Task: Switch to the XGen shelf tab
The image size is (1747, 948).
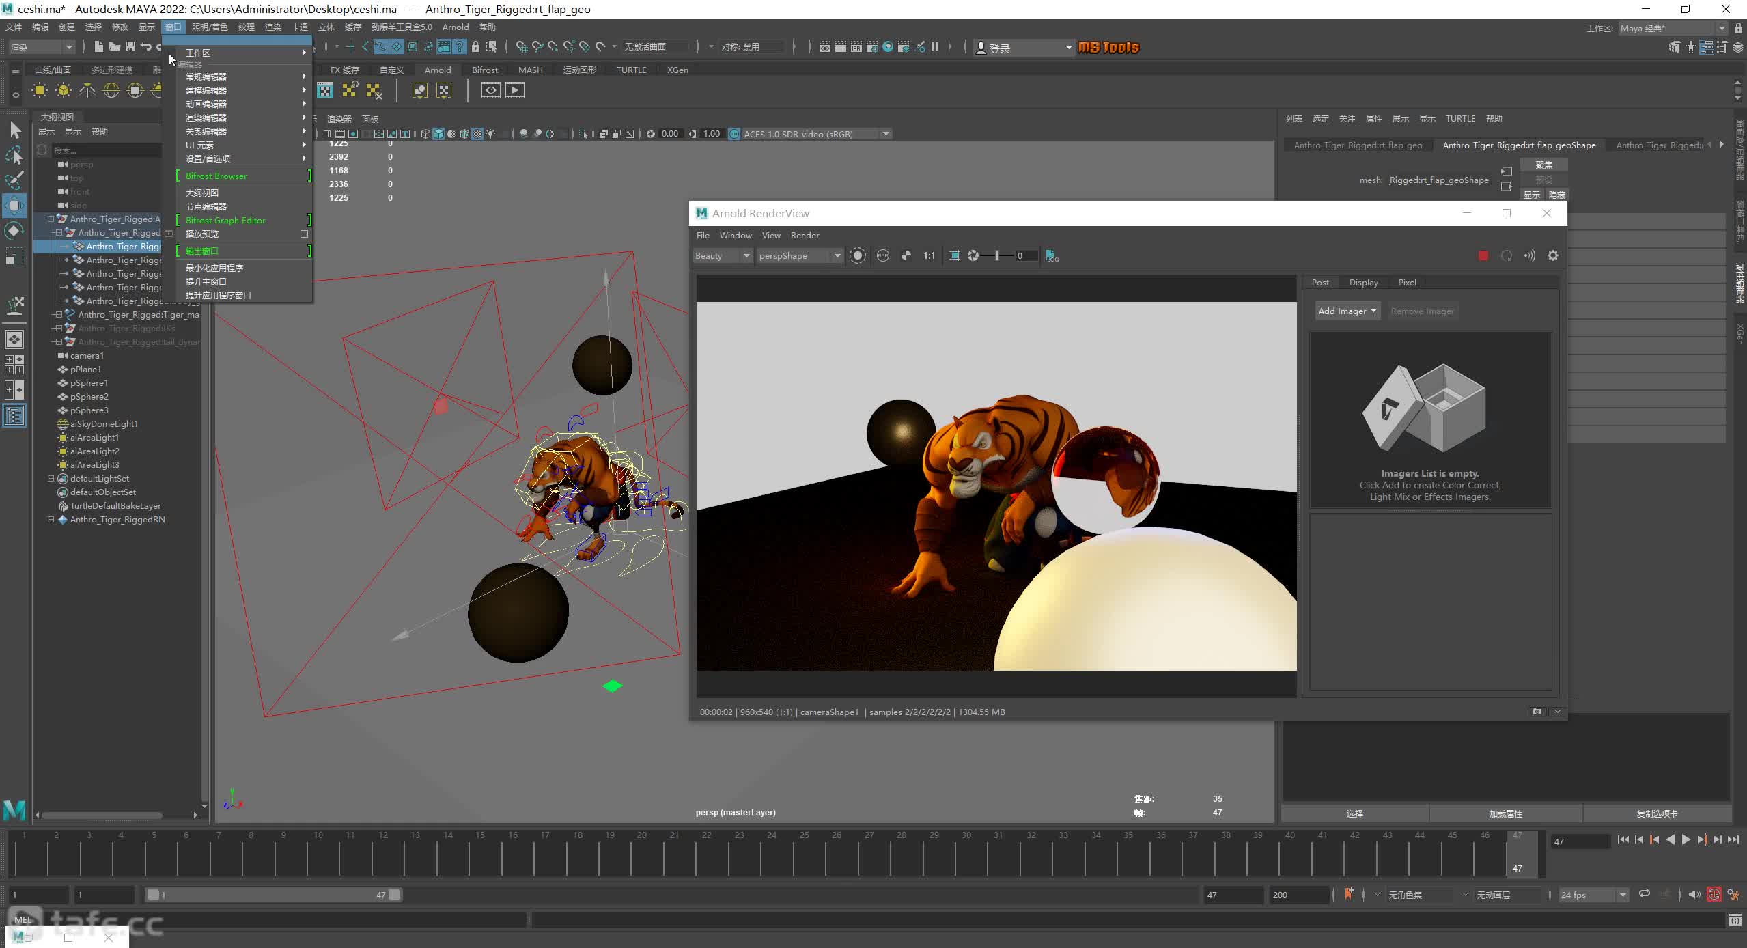Action: point(677,70)
